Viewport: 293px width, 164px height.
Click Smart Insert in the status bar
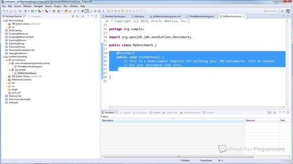(x=206, y=160)
